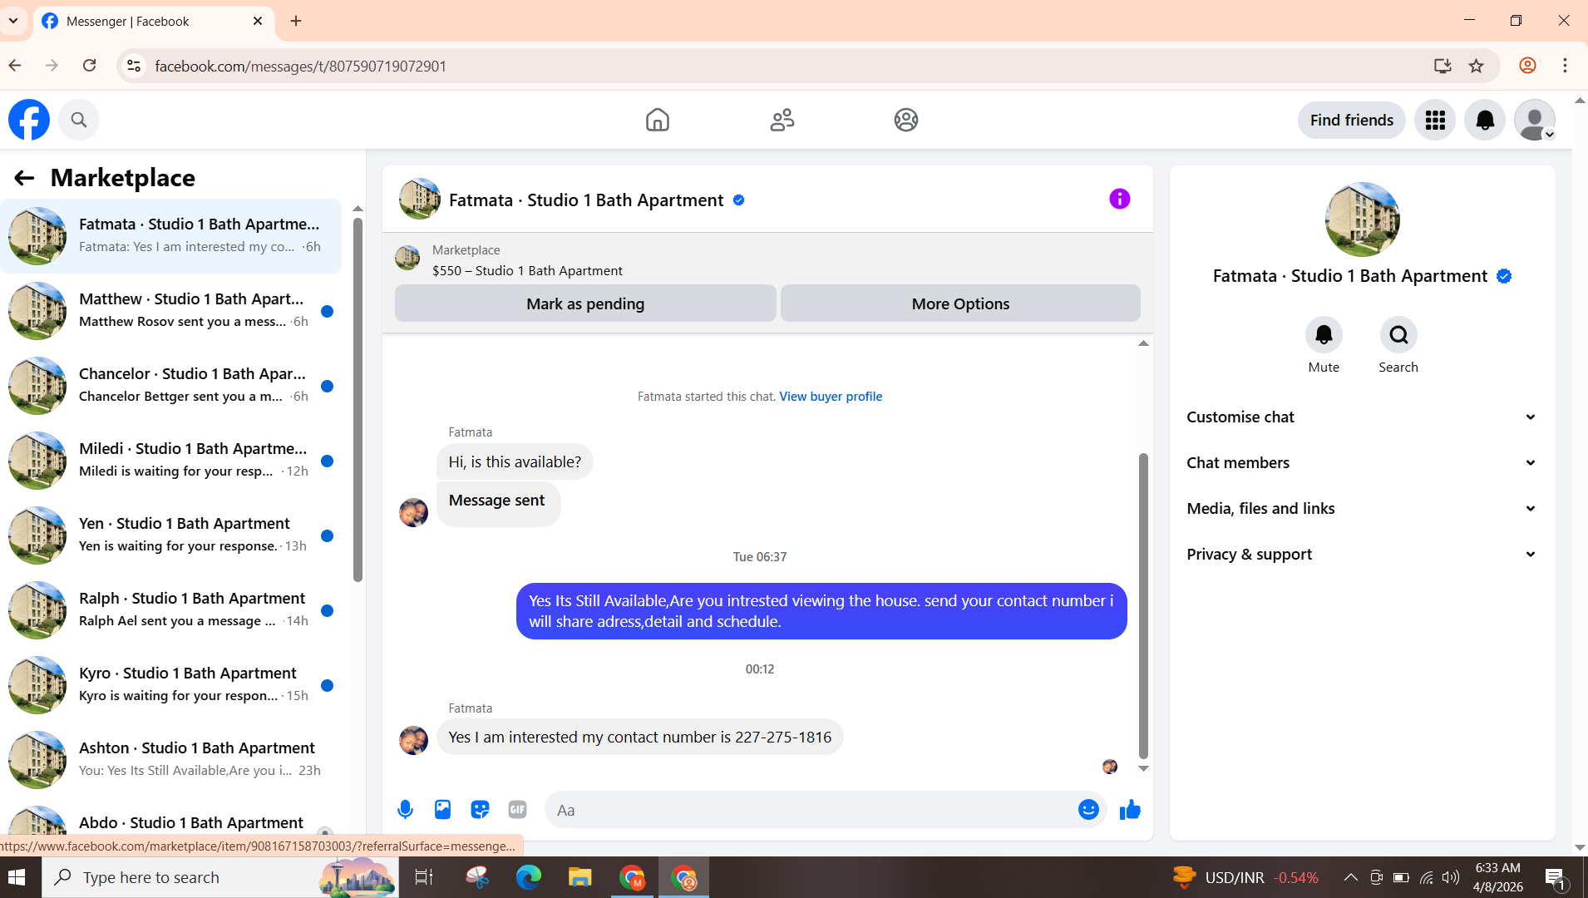Click the address bar URL
The height and width of the screenshot is (898, 1588).
click(300, 66)
